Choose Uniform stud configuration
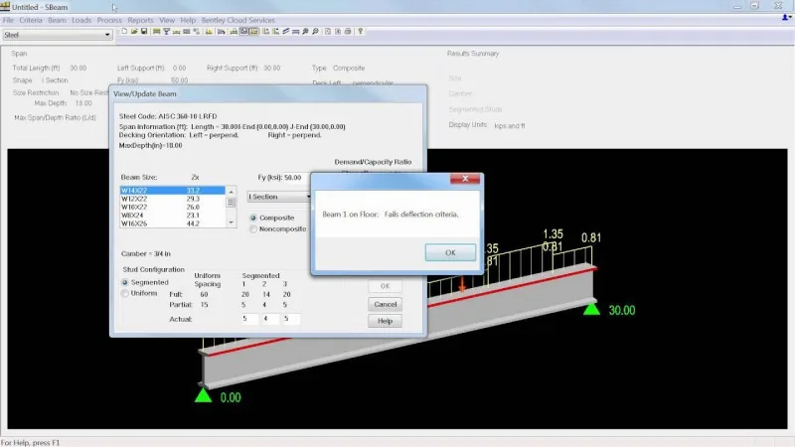Screen dimensions: 795x447 pyautogui.click(x=125, y=293)
